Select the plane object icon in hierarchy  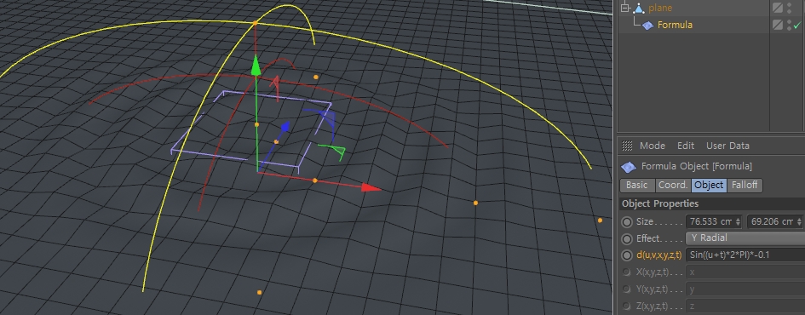pyautogui.click(x=639, y=8)
